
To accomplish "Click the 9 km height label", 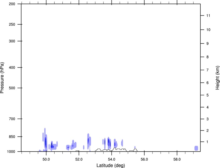I will (x=208, y=44).
